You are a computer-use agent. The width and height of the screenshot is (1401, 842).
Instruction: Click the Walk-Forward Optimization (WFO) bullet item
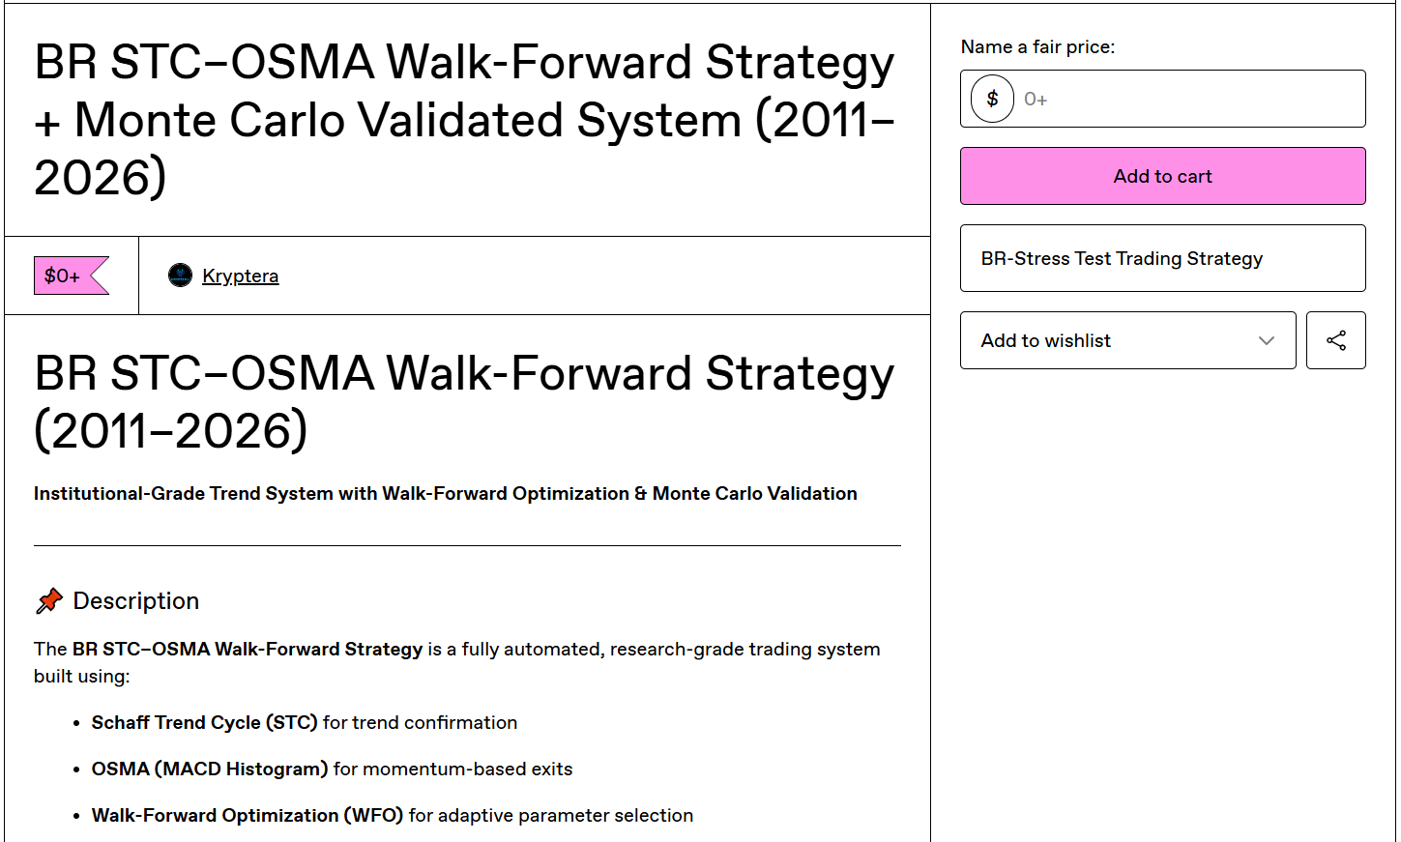point(393,815)
